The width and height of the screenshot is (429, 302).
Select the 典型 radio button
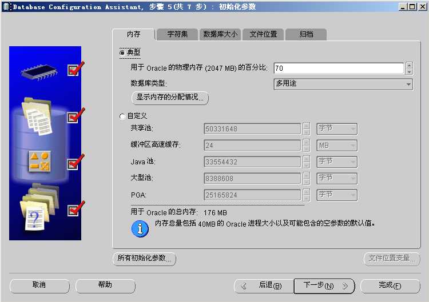tap(122, 53)
